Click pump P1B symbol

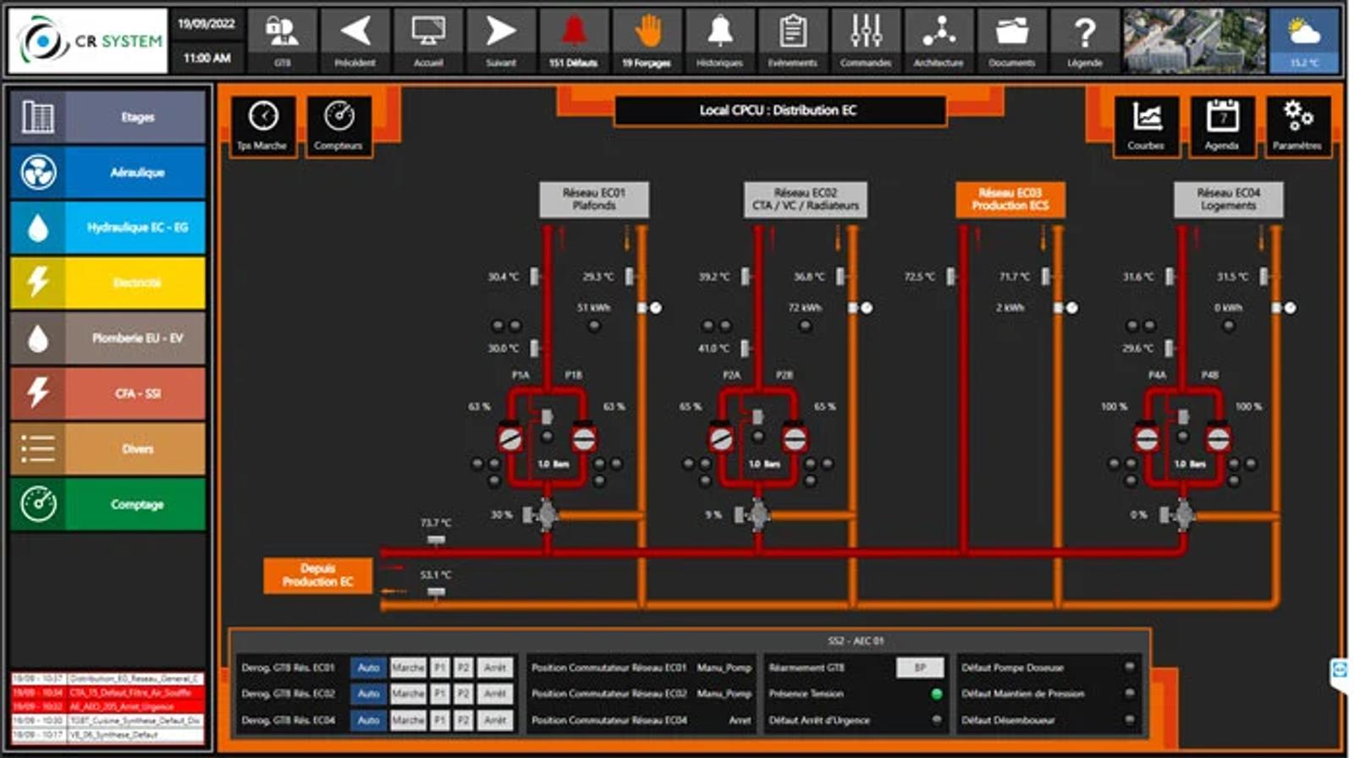coord(584,437)
